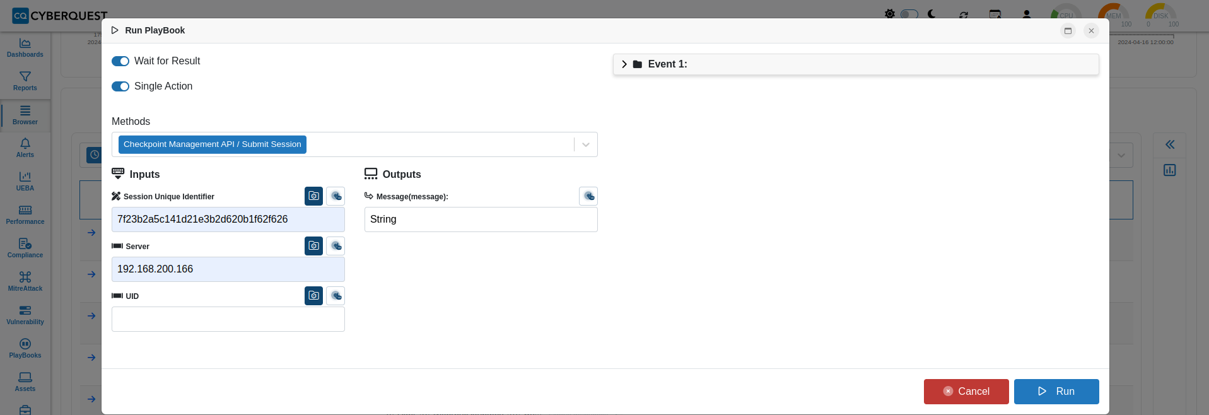1209x415 pixels.
Task: Click the Event 1 folder icon
Action: [638, 64]
